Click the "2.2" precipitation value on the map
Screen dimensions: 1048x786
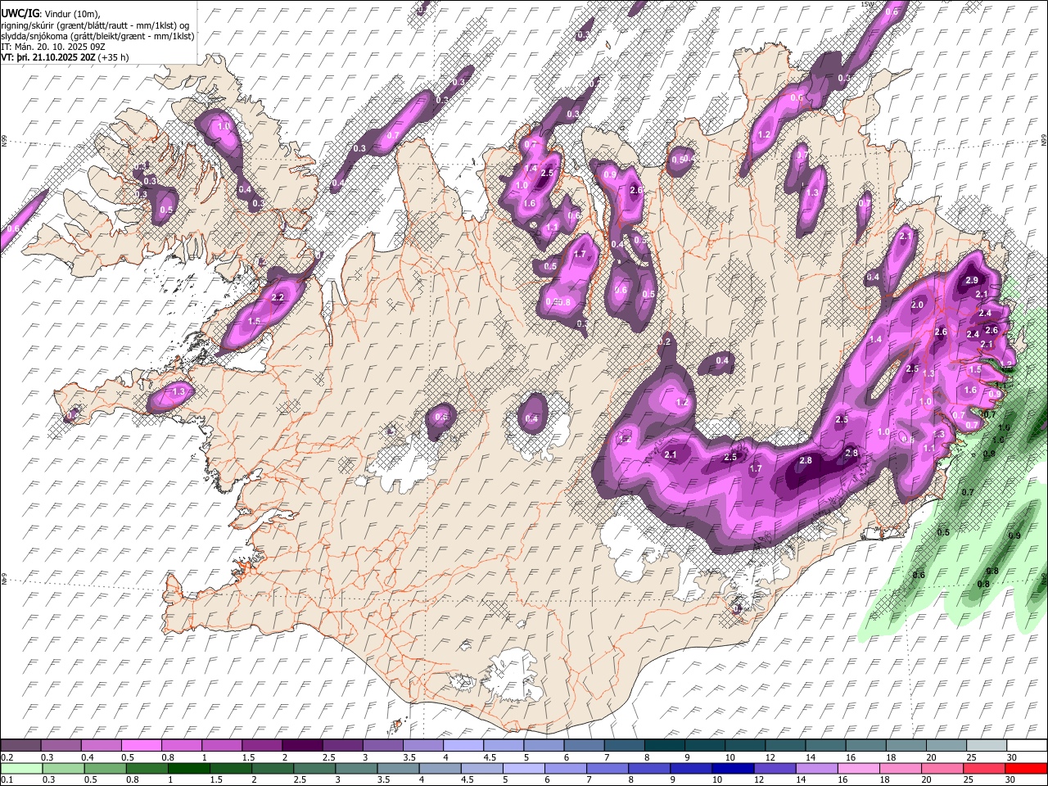[x=278, y=297]
